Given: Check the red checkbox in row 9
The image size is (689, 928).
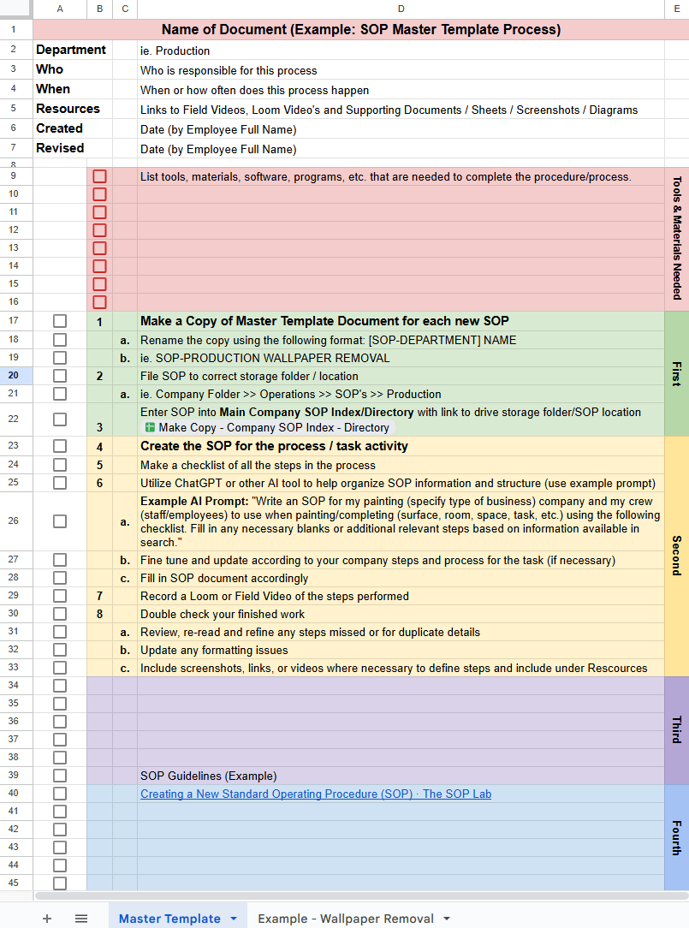Looking at the screenshot, I should click(x=99, y=175).
